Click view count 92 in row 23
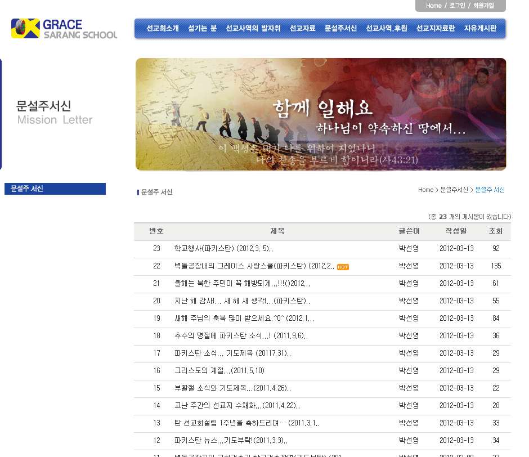Screen dimensions: 529x457 [496, 249]
